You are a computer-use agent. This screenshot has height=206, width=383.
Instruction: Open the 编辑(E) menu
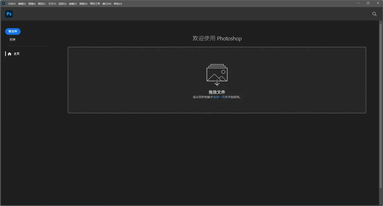[x=22, y=4]
